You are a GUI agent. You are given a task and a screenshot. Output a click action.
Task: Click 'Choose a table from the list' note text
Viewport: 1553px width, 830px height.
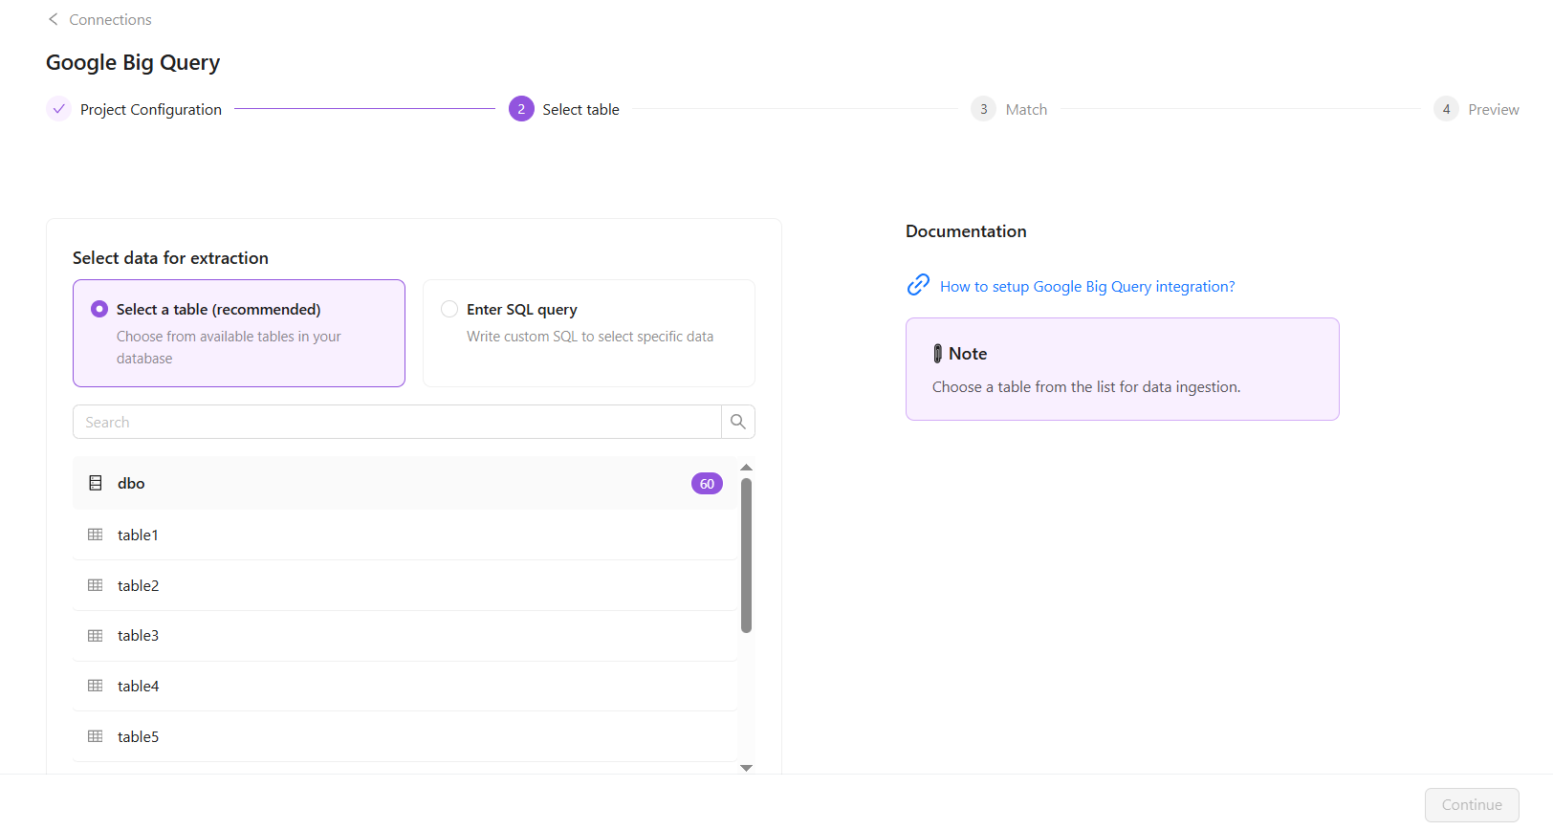pos(1086,387)
